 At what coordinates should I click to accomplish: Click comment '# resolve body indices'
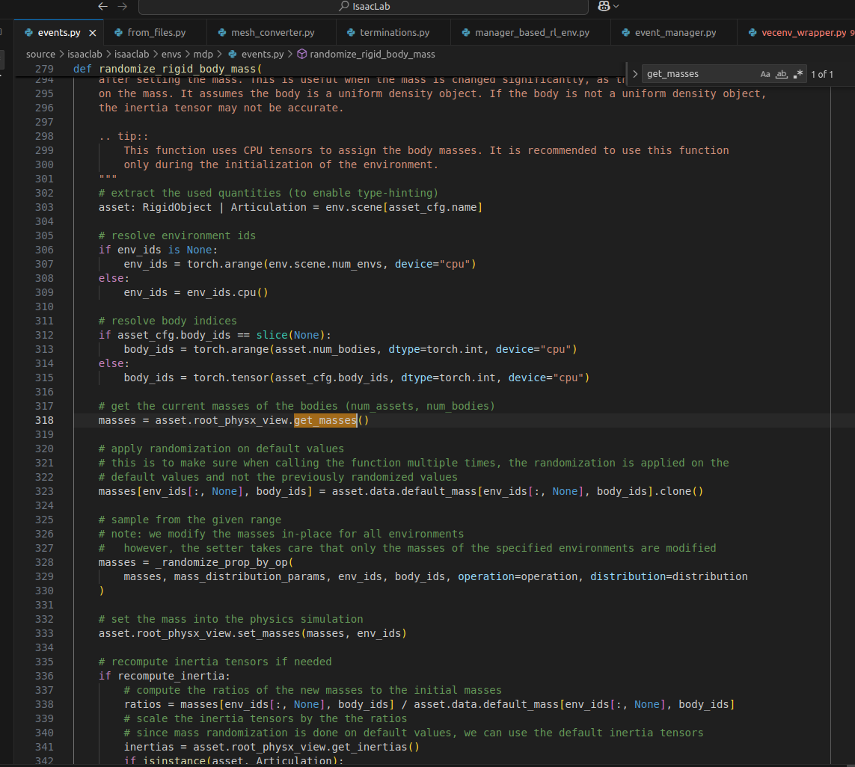pyautogui.click(x=168, y=321)
